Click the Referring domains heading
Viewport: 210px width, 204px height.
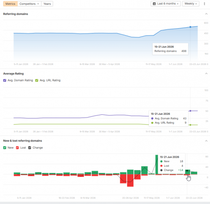tap(16, 14)
